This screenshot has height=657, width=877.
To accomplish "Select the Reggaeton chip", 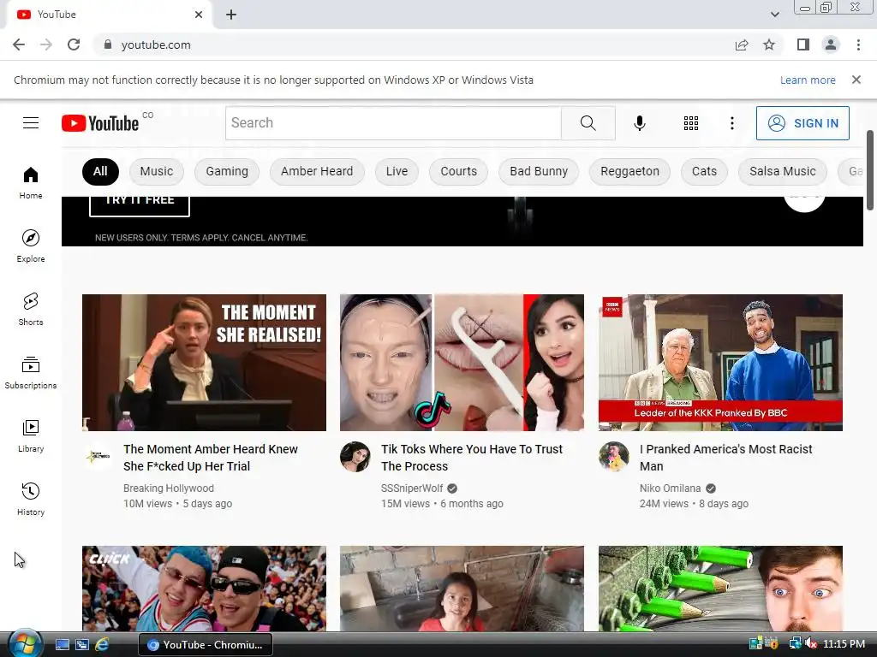I will [629, 171].
